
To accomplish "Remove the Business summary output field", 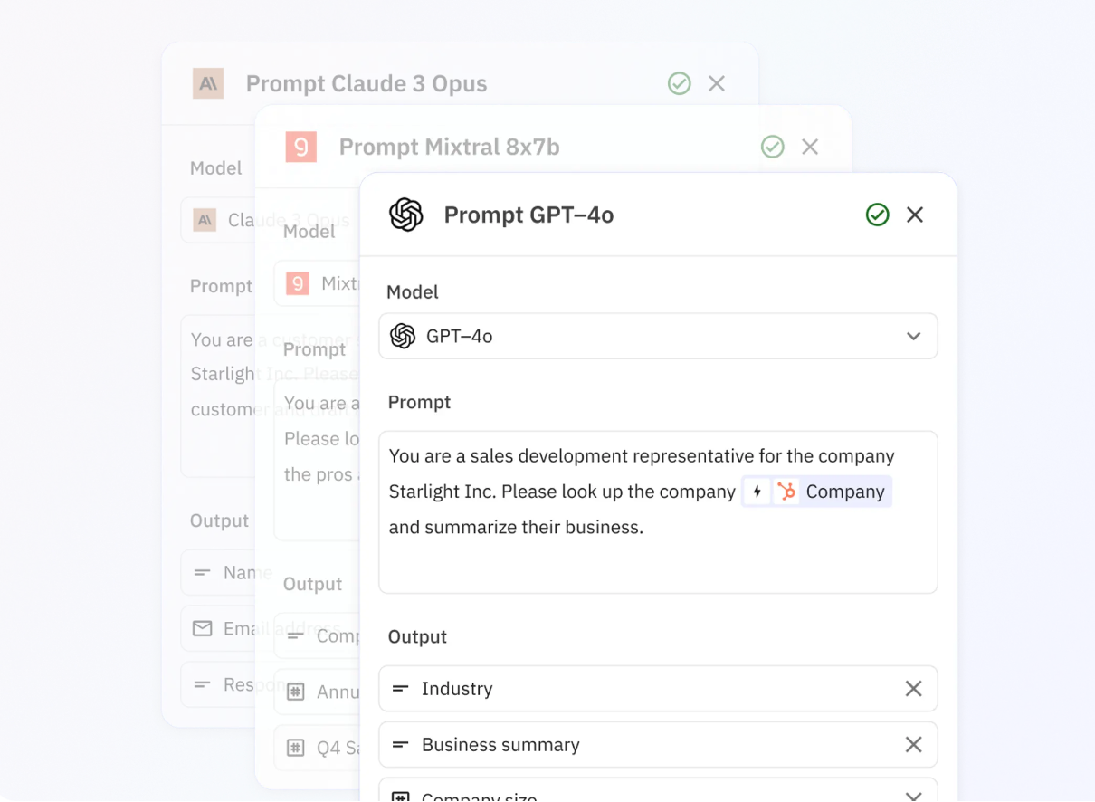I will [x=914, y=744].
